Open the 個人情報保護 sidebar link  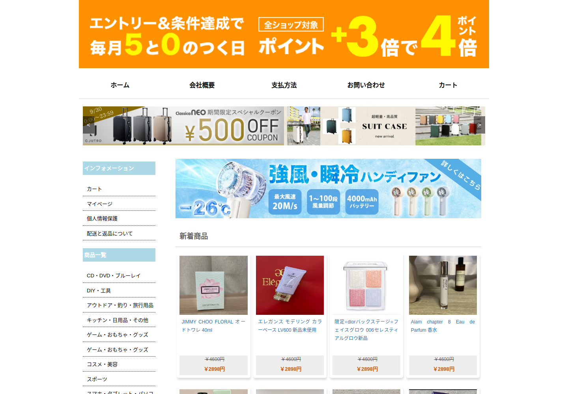[x=102, y=219]
